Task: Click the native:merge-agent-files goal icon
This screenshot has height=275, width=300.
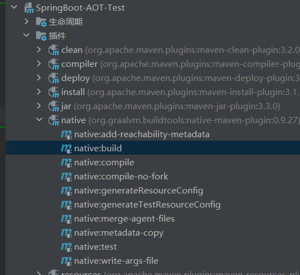Action: pyautogui.click(x=66, y=219)
